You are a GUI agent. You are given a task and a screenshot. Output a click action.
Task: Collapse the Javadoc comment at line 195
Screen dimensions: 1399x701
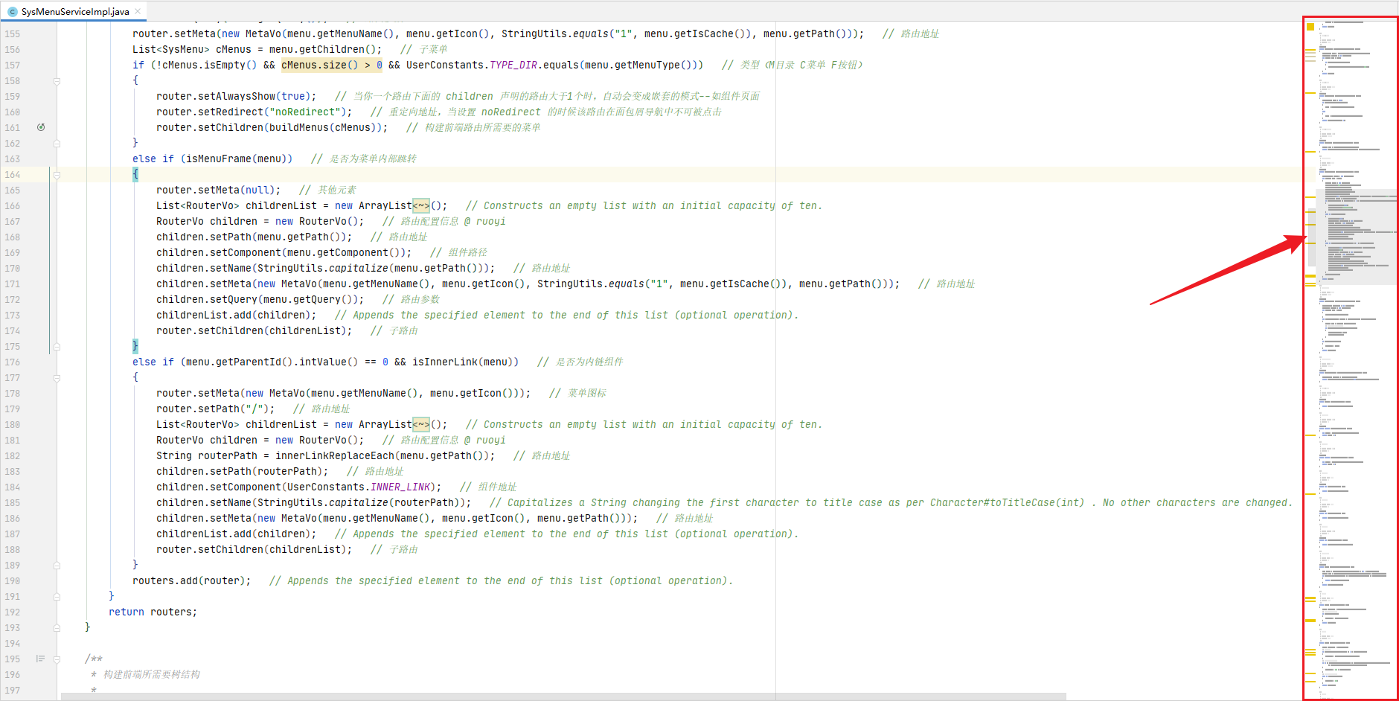click(x=57, y=659)
